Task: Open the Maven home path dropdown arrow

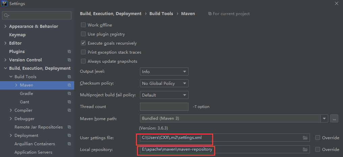Action: point(324,118)
